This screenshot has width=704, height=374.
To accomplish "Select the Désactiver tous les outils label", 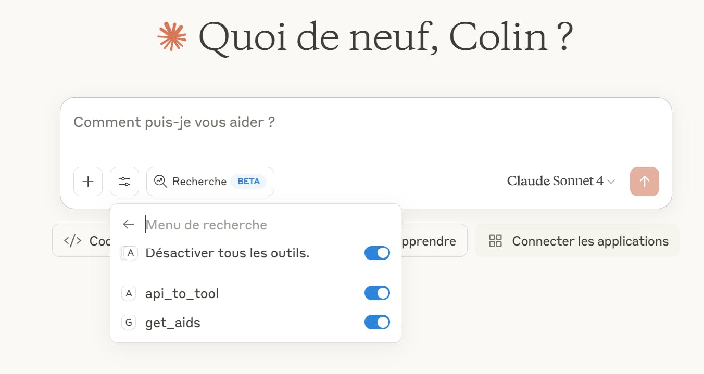I will tap(227, 253).
